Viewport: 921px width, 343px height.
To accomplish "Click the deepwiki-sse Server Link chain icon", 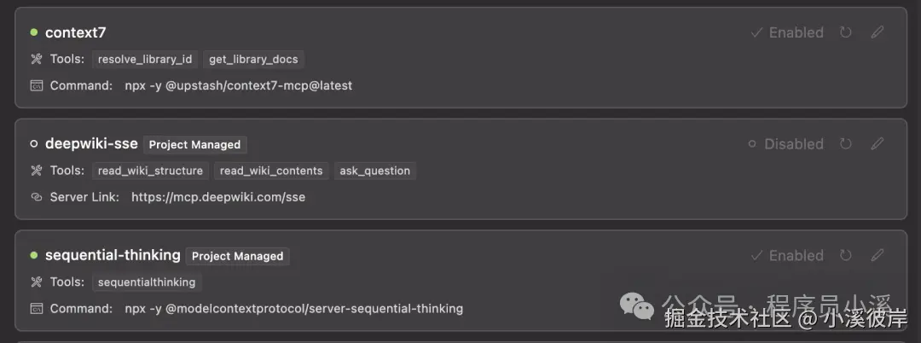I will [x=36, y=197].
